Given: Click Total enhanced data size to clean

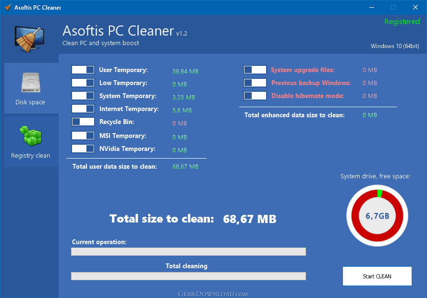Looking at the screenshot, I should point(294,115).
